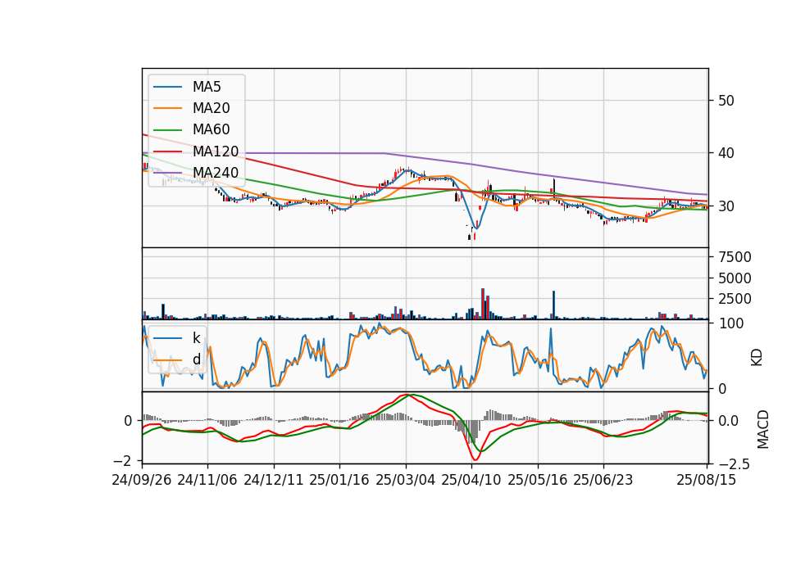Click the 25/05/16 date axis label

538,480
